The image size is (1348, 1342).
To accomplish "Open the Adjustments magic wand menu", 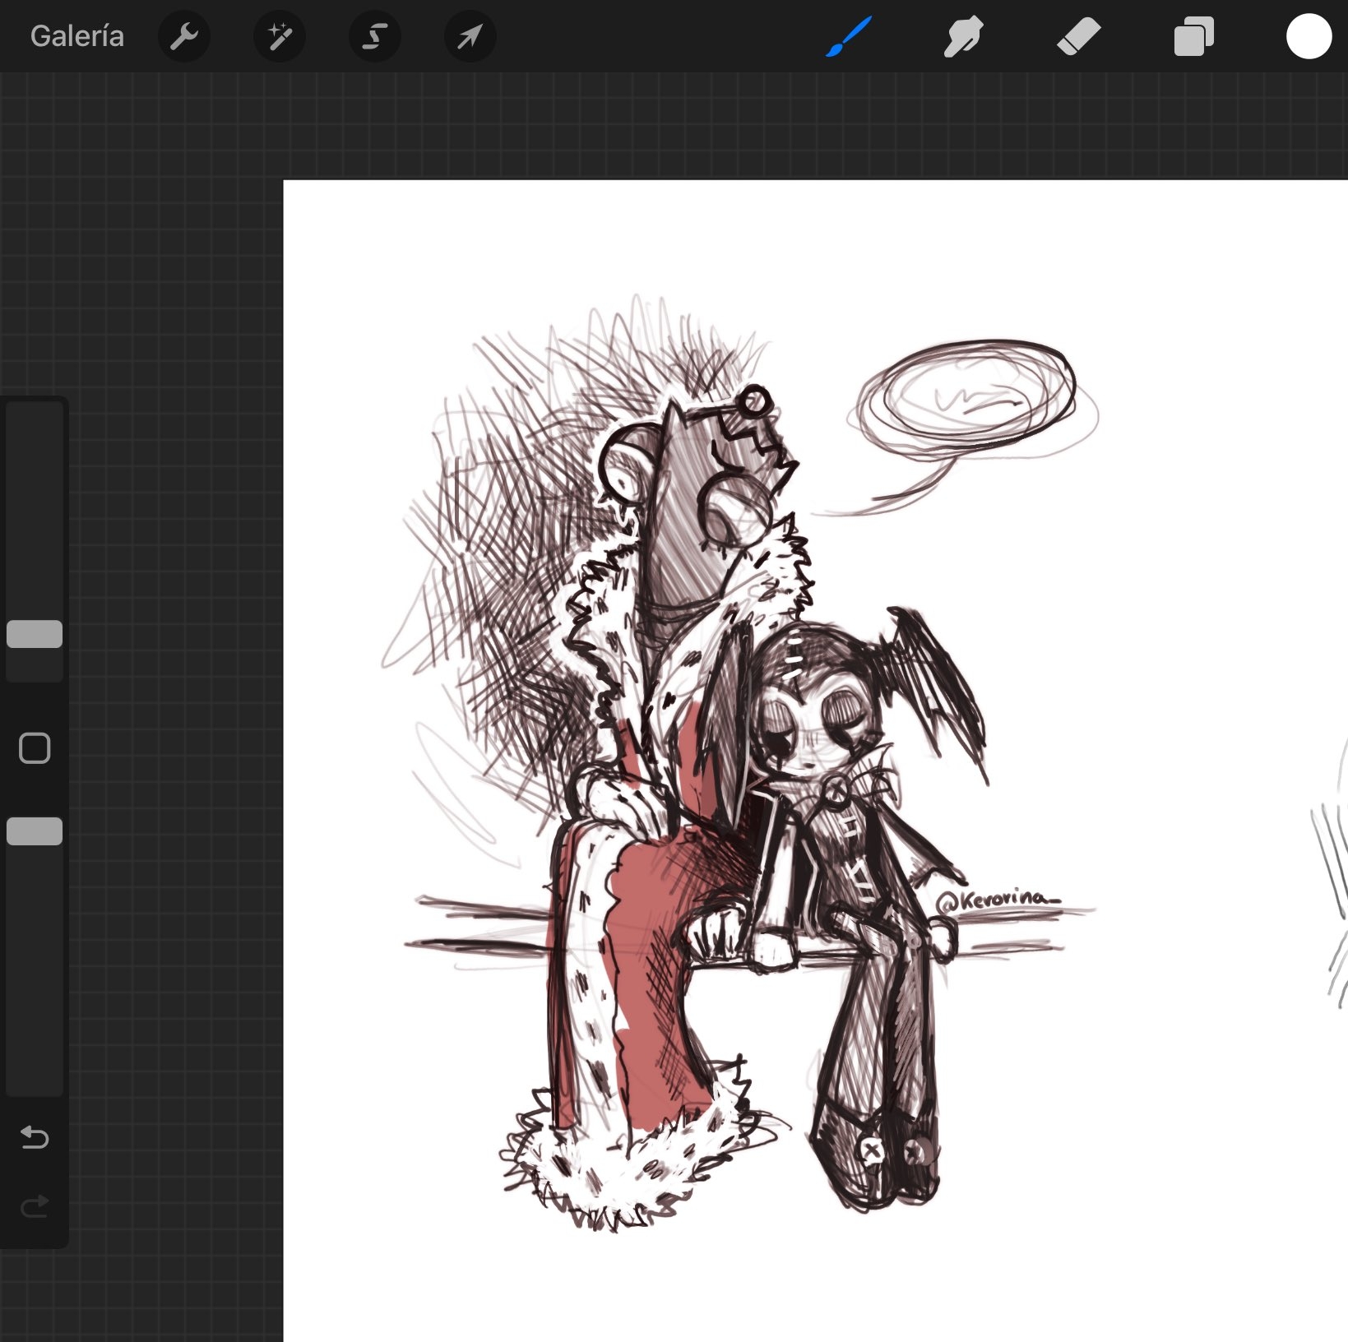I will click(279, 36).
